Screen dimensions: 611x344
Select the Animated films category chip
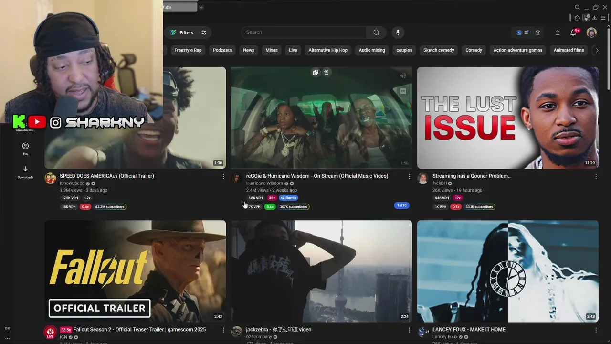(x=569, y=50)
